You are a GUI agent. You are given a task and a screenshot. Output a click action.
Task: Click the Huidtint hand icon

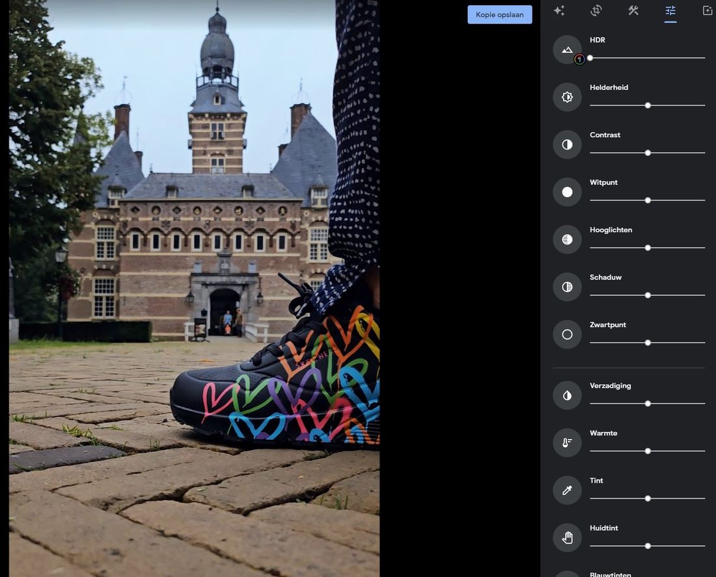(567, 538)
